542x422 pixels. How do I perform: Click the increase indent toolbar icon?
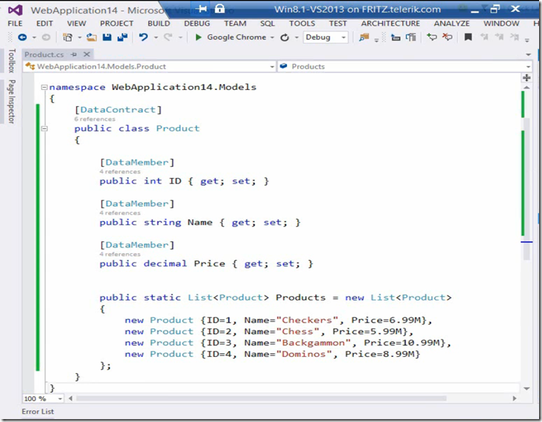411,37
